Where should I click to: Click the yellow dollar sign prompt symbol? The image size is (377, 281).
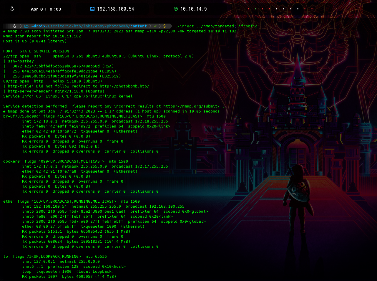[x=165, y=26]
